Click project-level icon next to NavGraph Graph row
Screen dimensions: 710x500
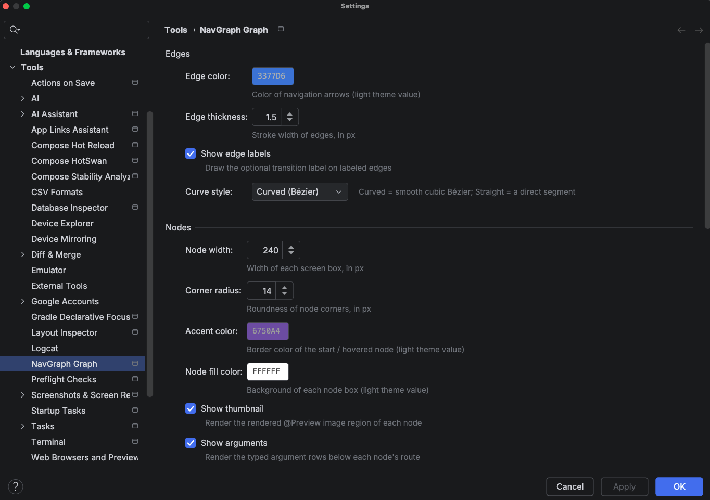coord(135,363)
